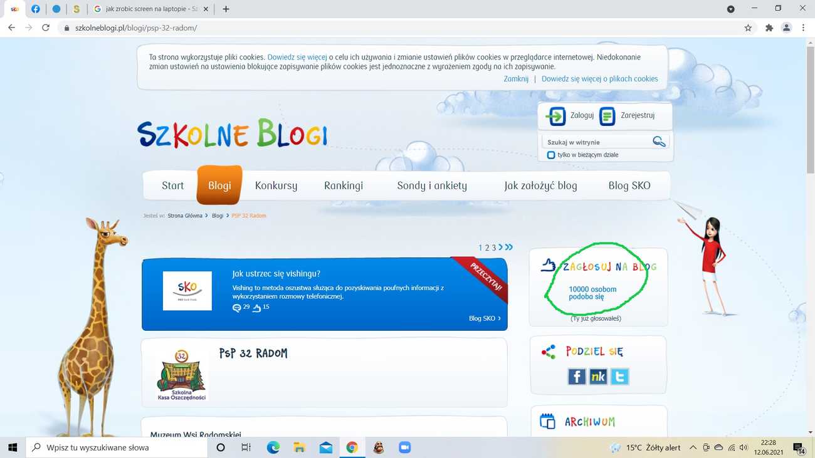Image resolution: width=815 pixels, height=458 pixels.
Task: Go to page 2 in pagination
Action: click(x=487, y=248)
